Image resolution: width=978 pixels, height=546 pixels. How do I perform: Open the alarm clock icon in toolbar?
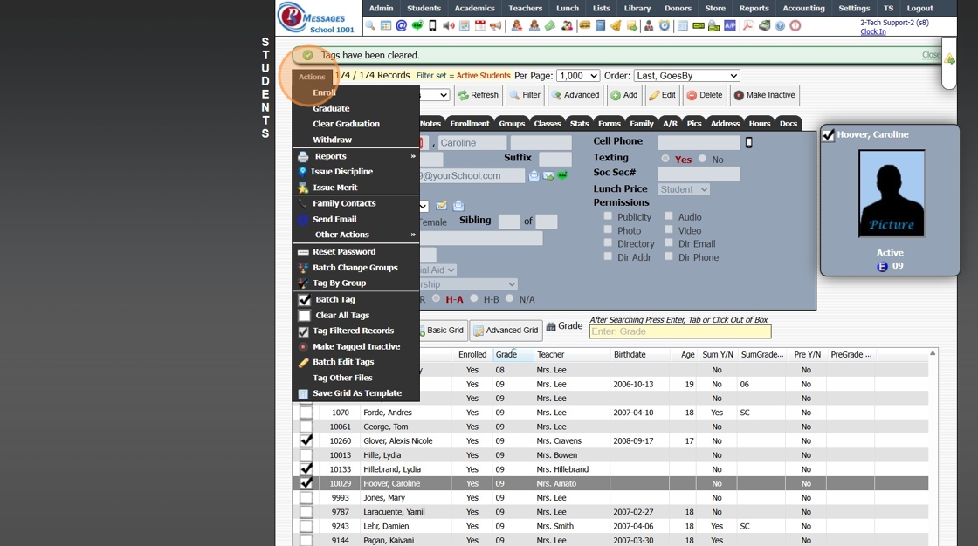click(x=665, y=26)
